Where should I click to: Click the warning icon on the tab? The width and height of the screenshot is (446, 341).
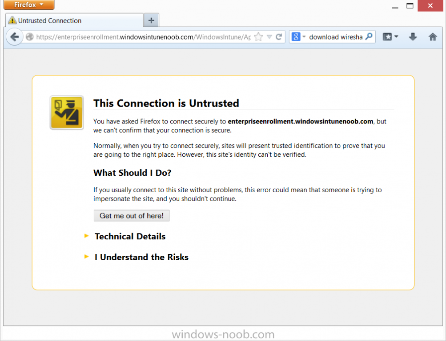pyautogui.click(x=12, y=20)
